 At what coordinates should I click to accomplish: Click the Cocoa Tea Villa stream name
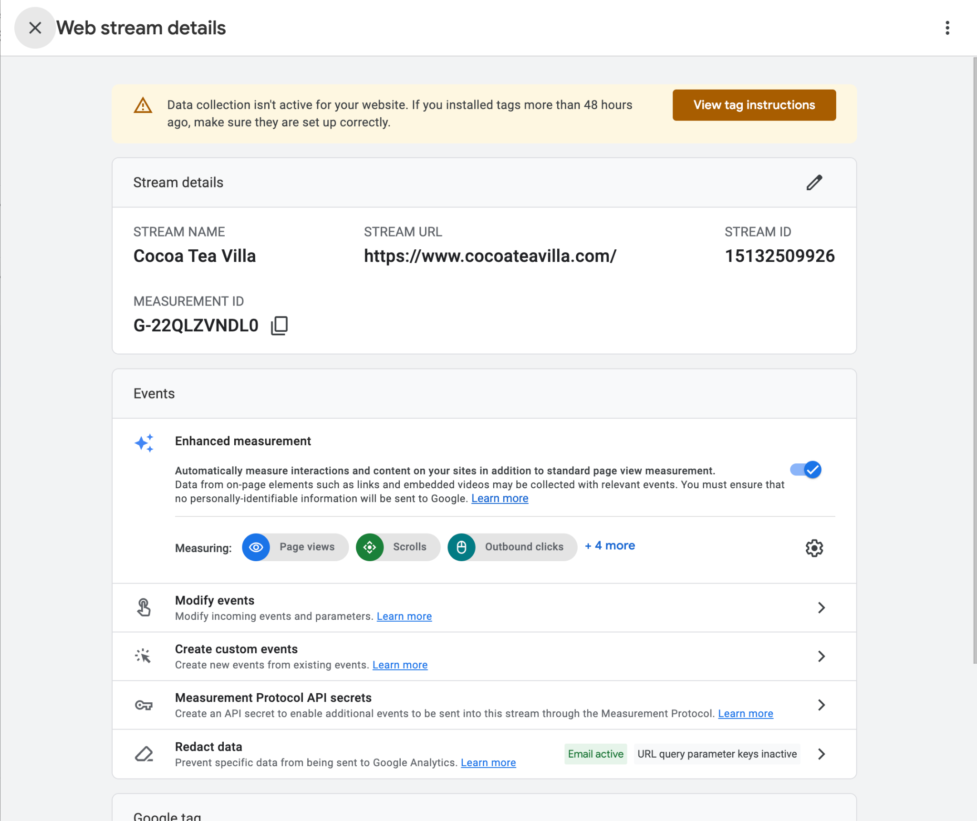[195, 256]
